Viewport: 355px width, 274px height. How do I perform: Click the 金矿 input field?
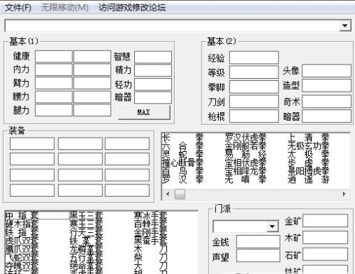point(325,221)
